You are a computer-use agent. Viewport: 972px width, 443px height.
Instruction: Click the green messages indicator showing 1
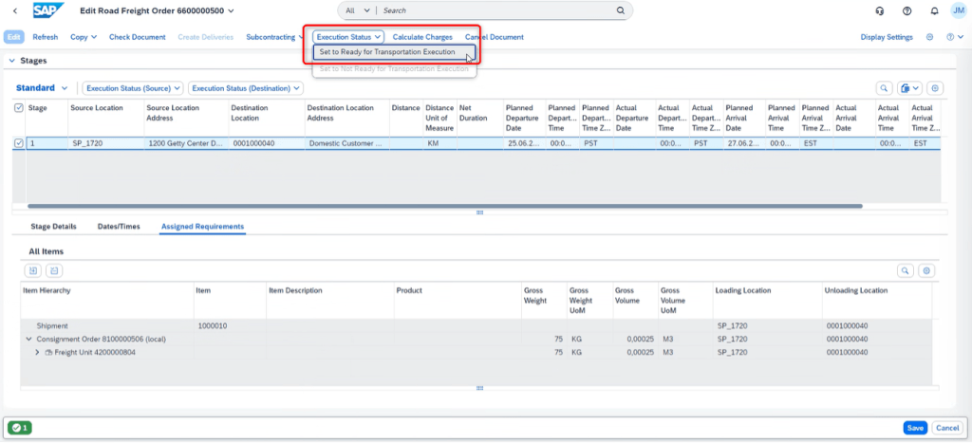20,428
